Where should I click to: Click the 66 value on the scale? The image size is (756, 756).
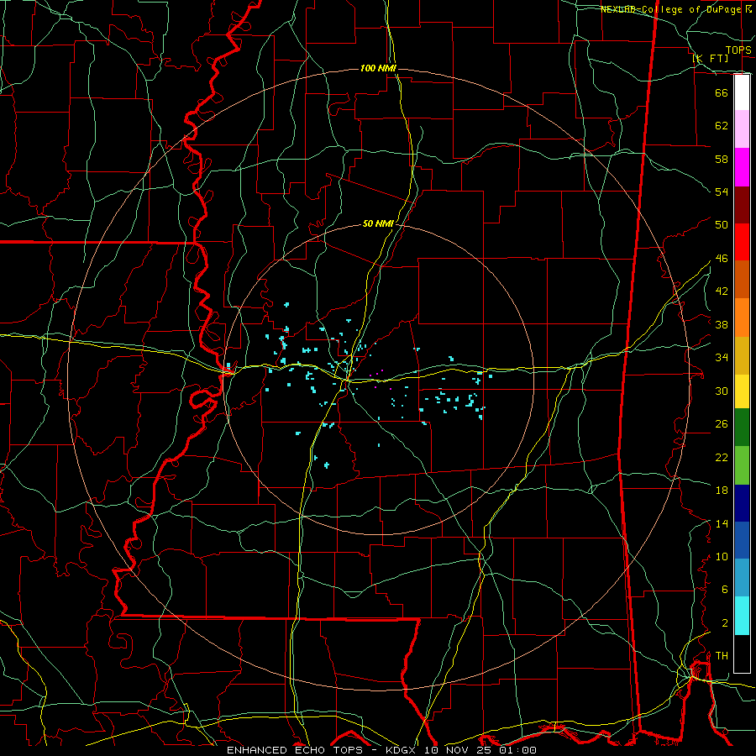[x=722, y=92]
